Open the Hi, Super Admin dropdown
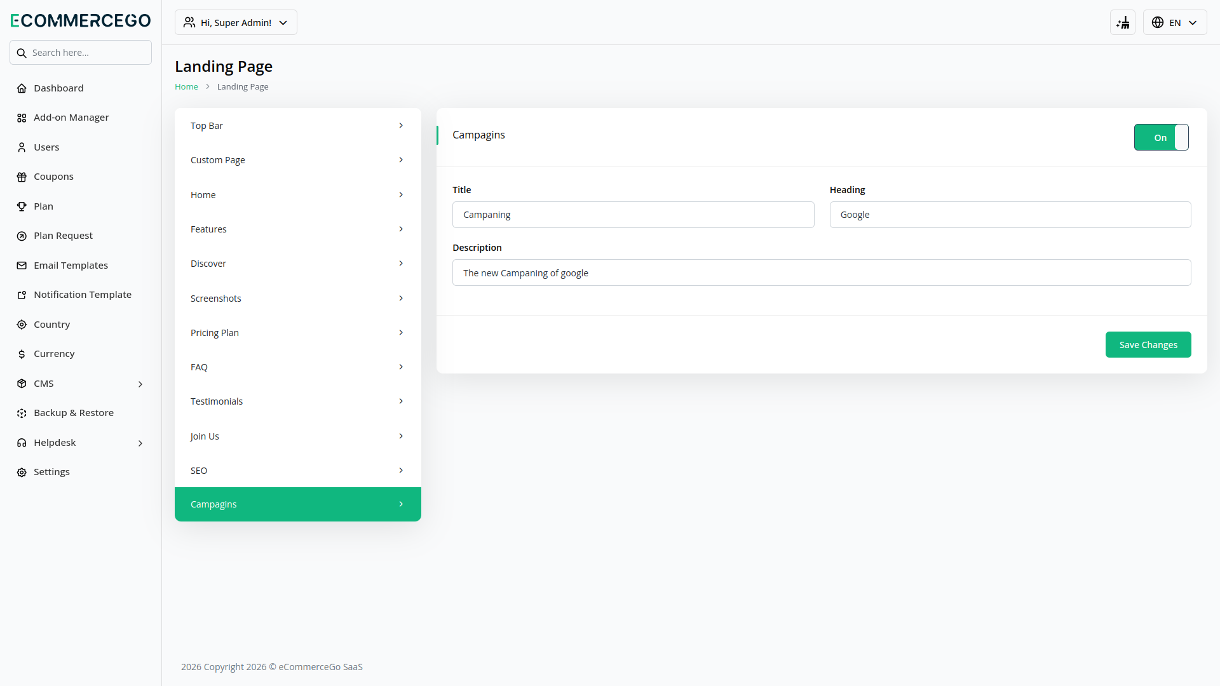Screen dimensions: 1220x686 coord(236,22)
